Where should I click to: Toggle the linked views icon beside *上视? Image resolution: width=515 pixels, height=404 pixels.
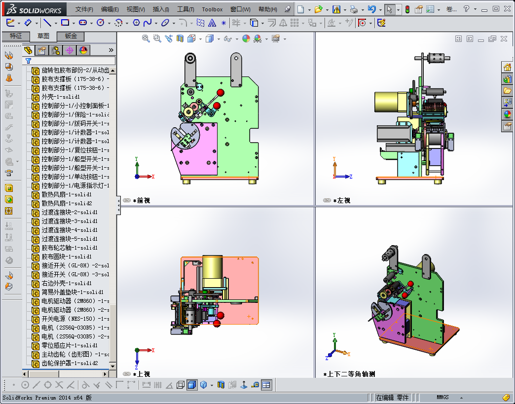click(x=126, y=374)
